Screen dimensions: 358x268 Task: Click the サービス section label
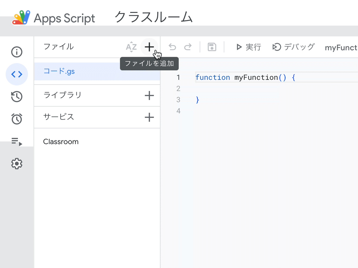click(58, 117)
